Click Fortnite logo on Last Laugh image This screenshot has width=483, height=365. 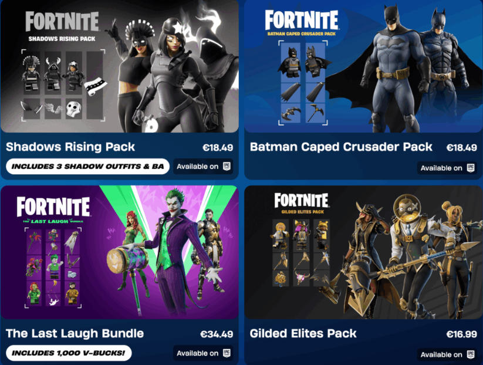pos(53,207)
